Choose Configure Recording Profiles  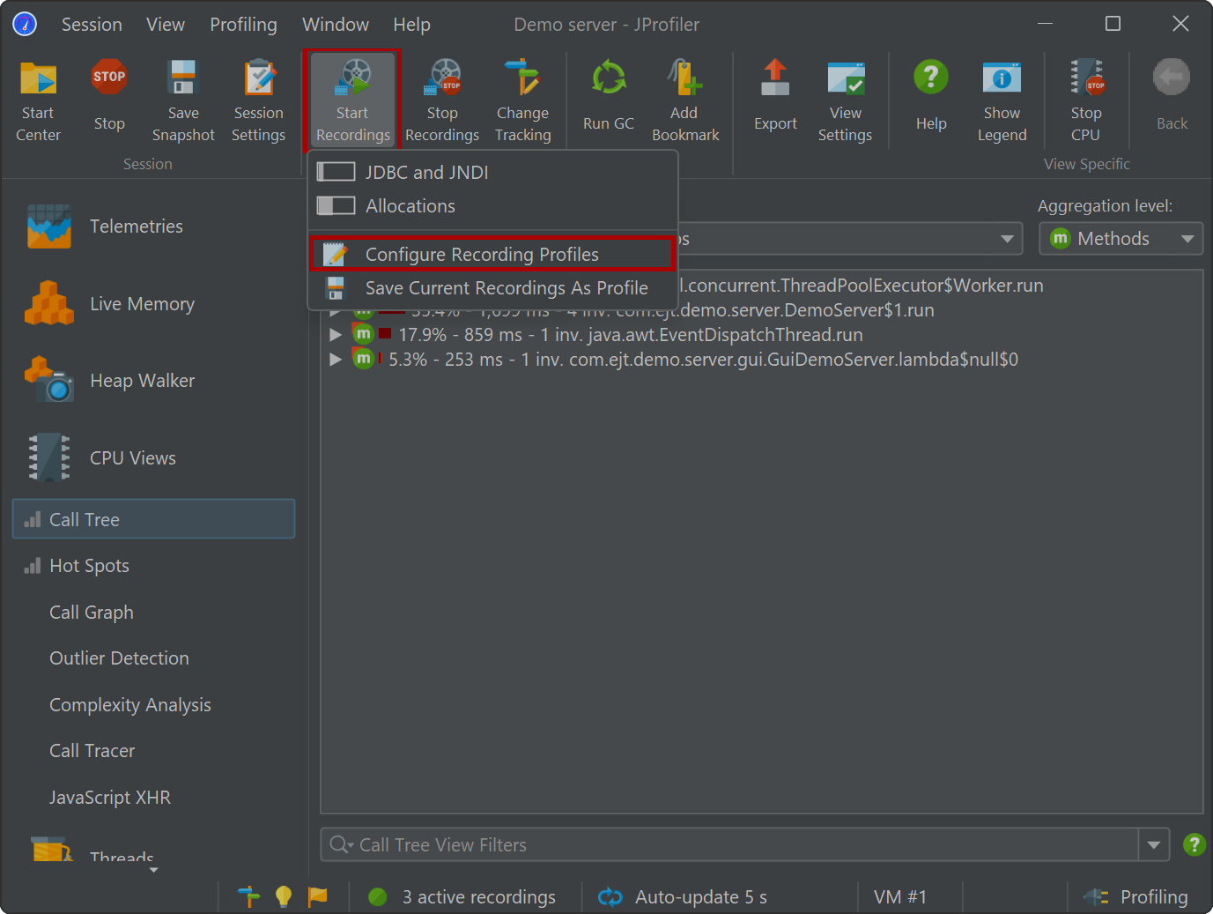pos(492,255)
